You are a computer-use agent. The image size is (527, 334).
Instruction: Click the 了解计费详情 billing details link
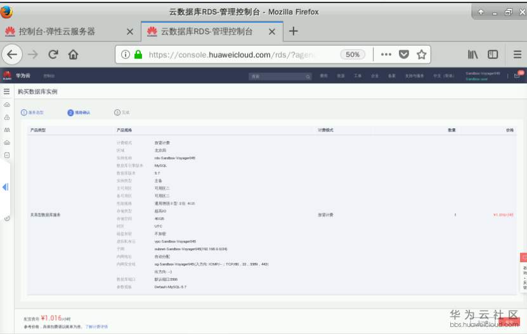click(97, 326)
